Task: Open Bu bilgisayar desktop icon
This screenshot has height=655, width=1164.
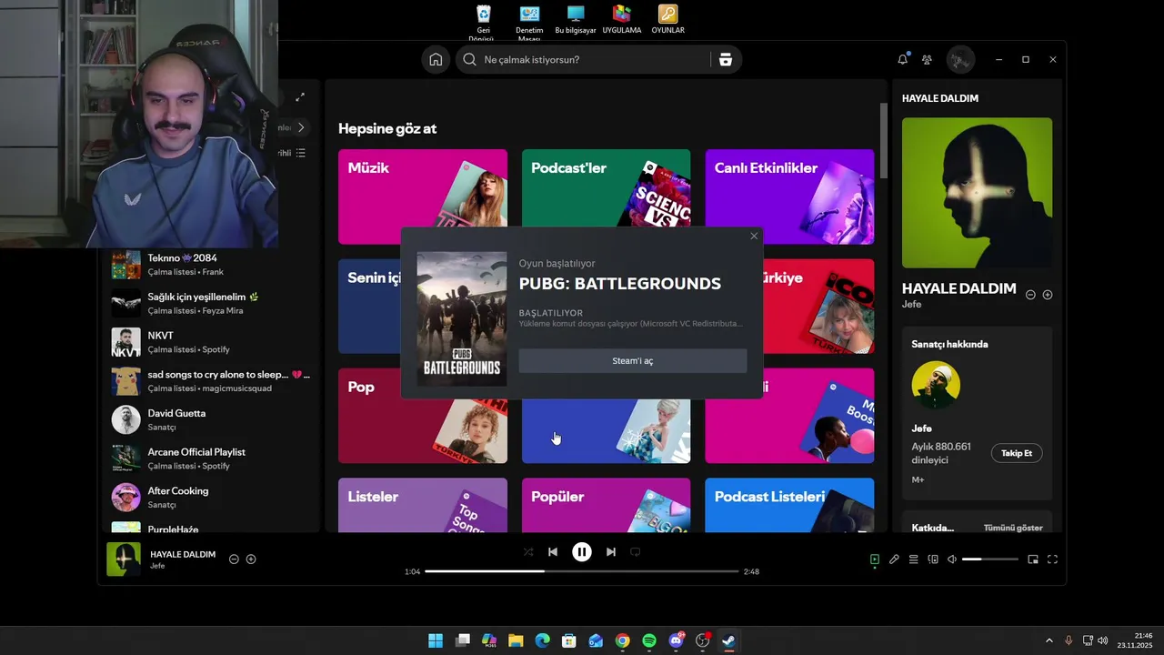Action: click(576, 19)
